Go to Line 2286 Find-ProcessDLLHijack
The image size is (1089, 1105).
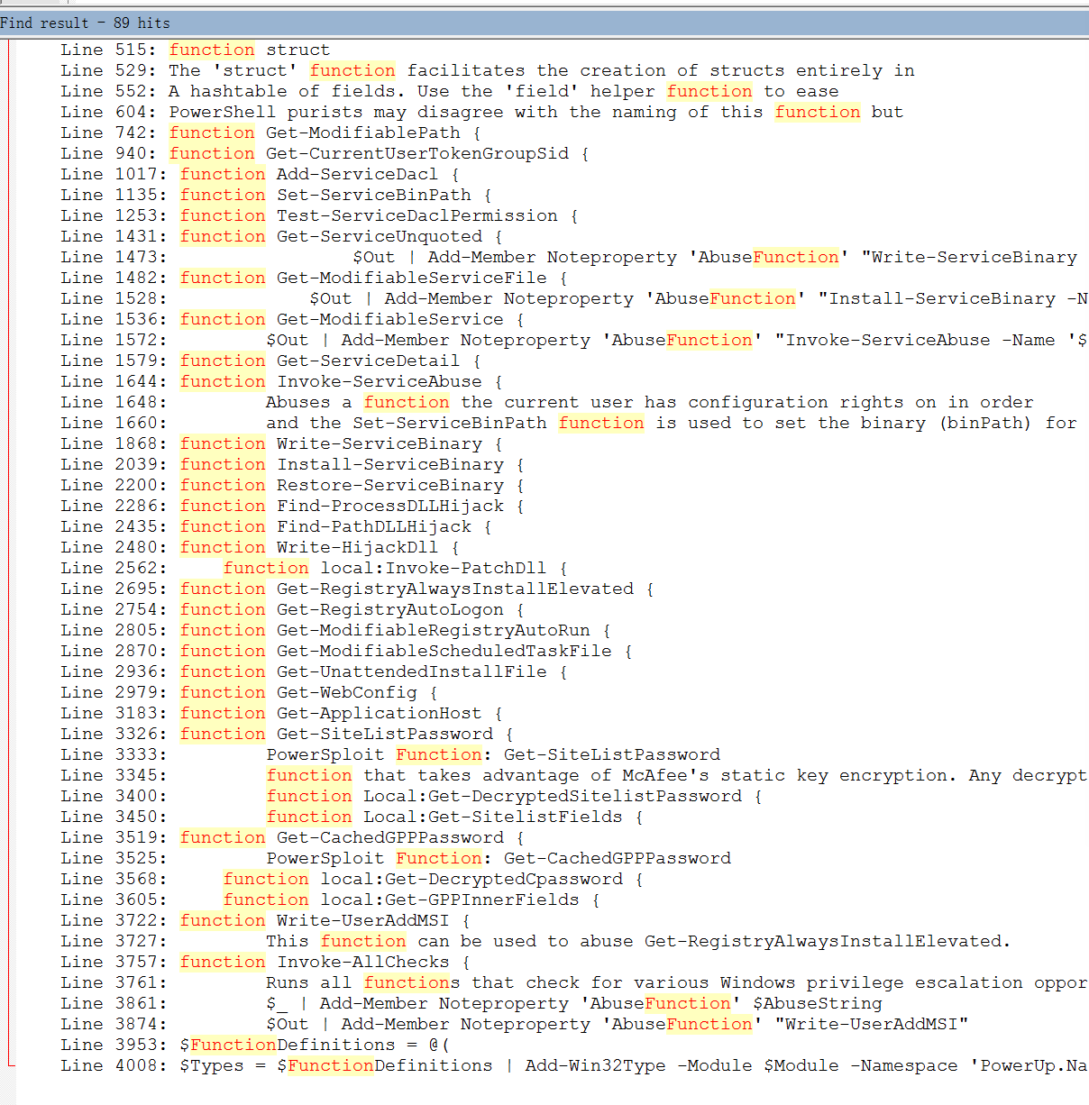click(x=292, y=506)
